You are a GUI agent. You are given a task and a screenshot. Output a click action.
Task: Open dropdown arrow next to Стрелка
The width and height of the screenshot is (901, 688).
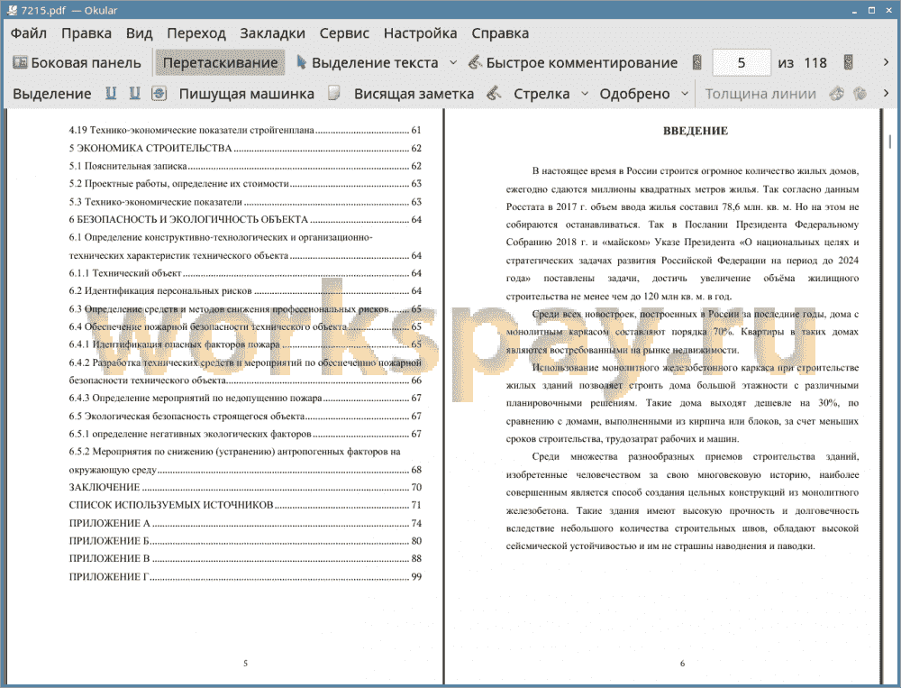[585, 94]
